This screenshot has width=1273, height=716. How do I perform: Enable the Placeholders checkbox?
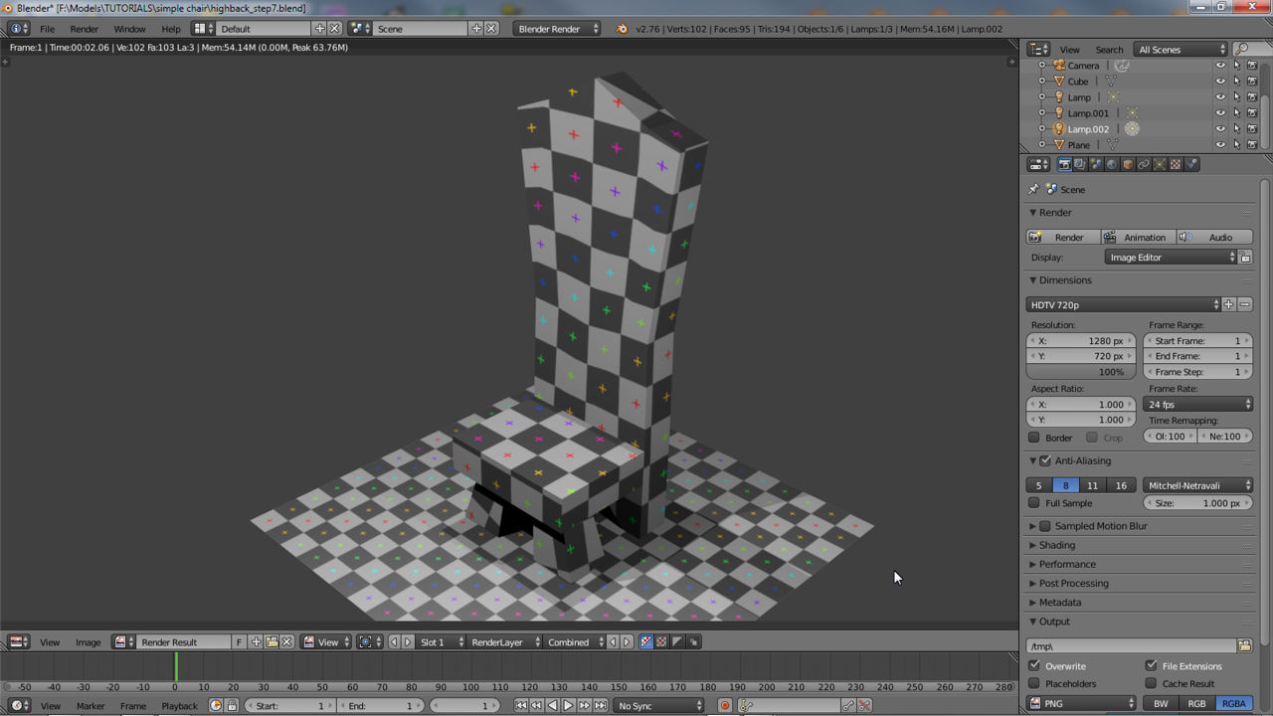click(x=1034, y=684)
